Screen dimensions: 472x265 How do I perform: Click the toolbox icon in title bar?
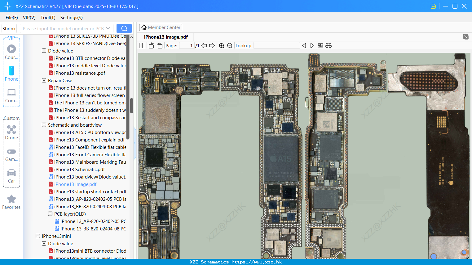pos(433,6)
